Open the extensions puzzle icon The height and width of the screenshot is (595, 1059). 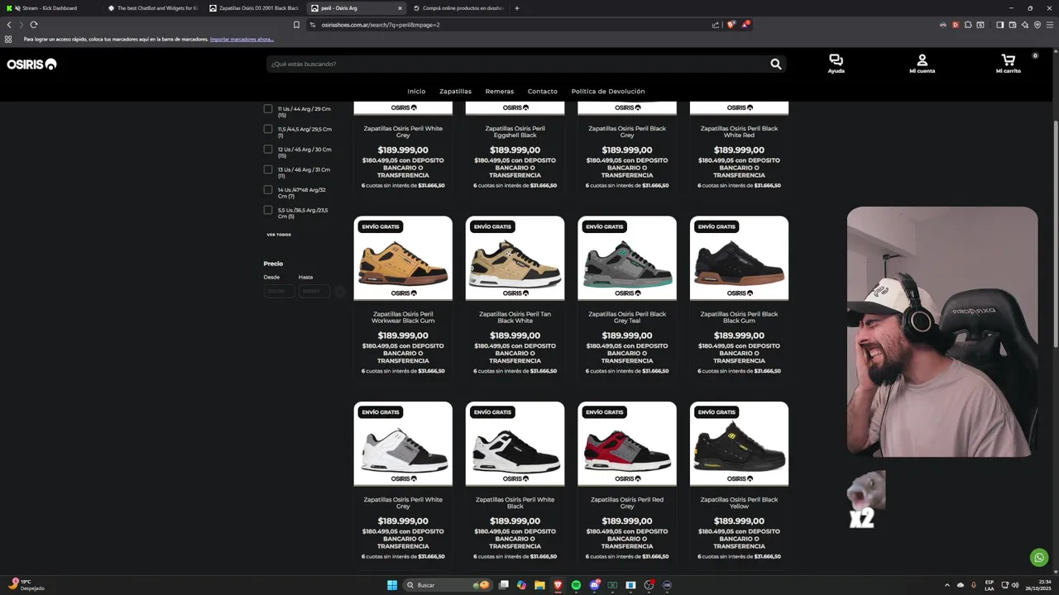point(968,25)
